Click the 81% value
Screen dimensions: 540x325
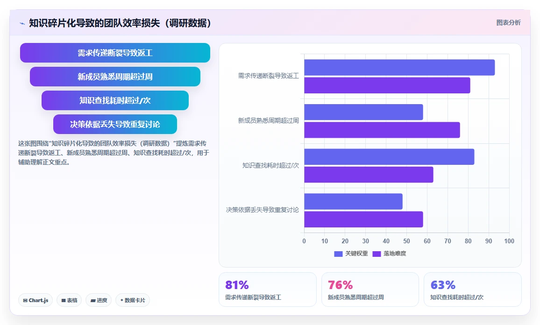point(237,285)
